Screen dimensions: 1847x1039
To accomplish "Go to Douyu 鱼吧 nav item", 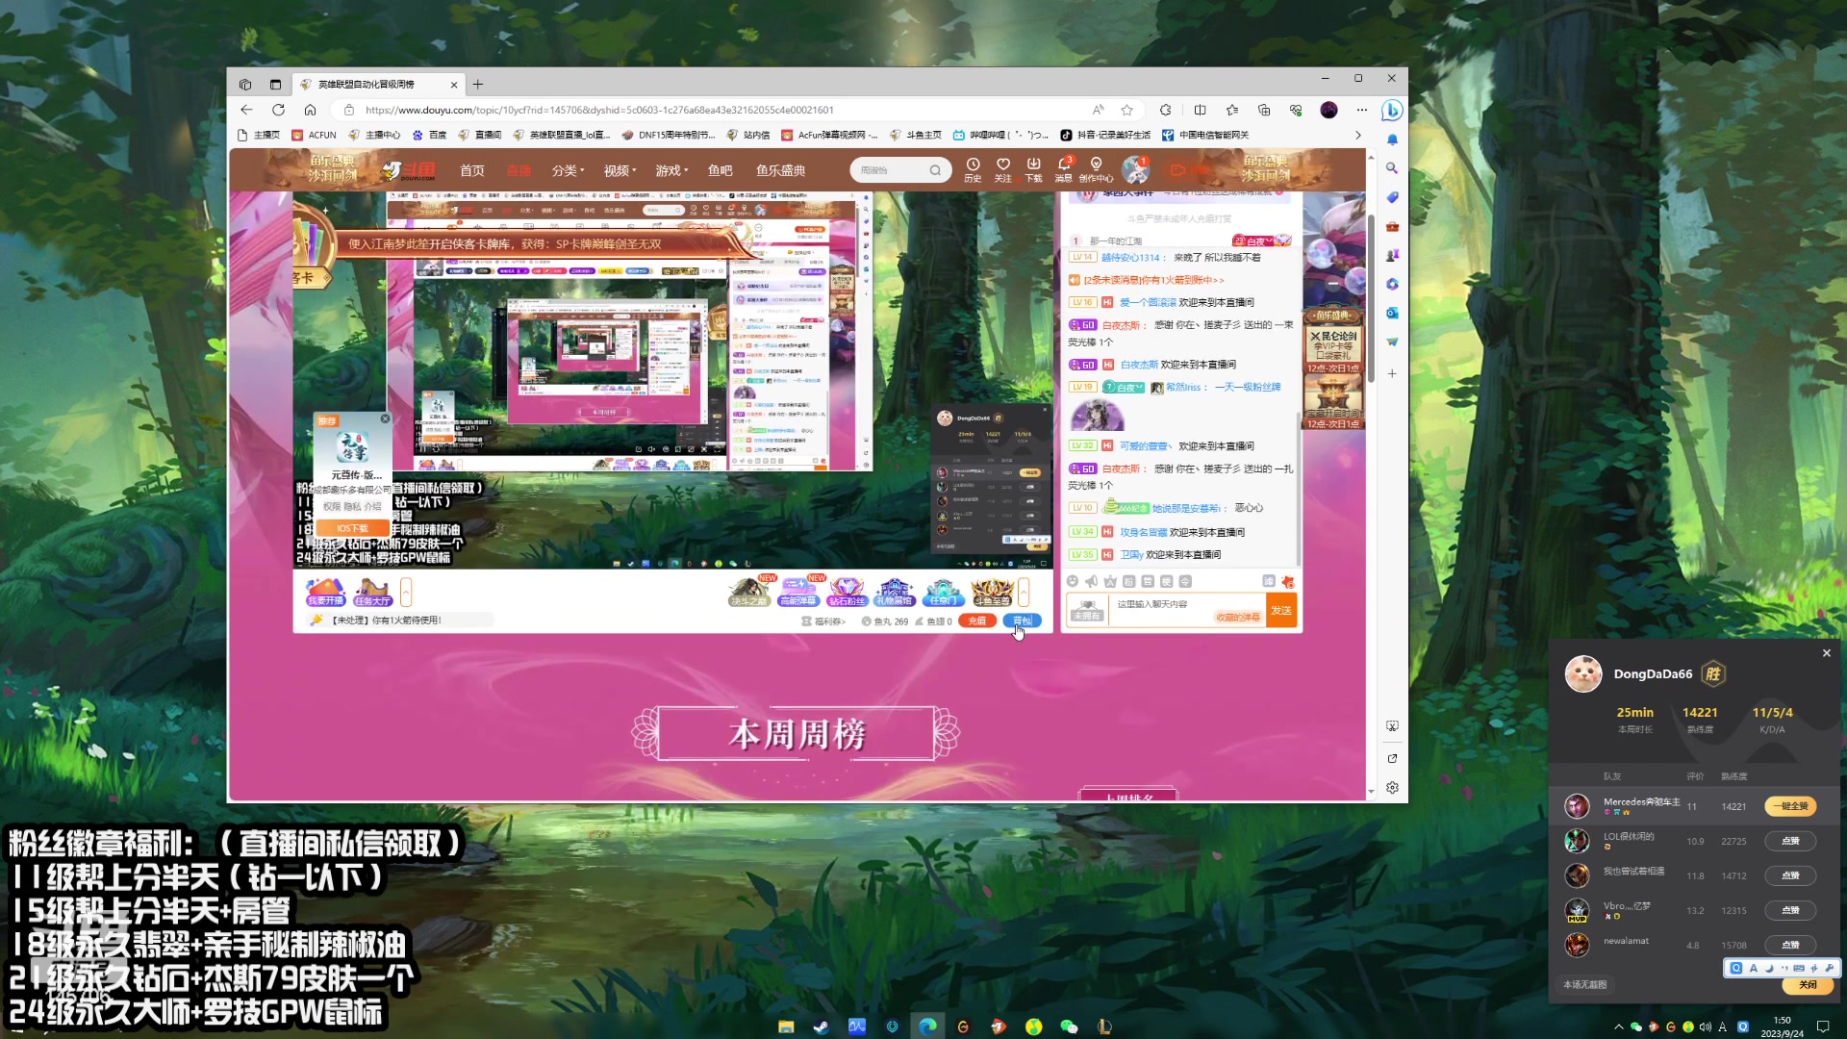I will [721, 170].
